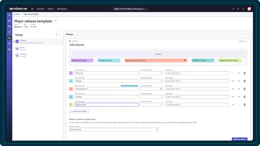Open the user avatar menu

point(249,9)
